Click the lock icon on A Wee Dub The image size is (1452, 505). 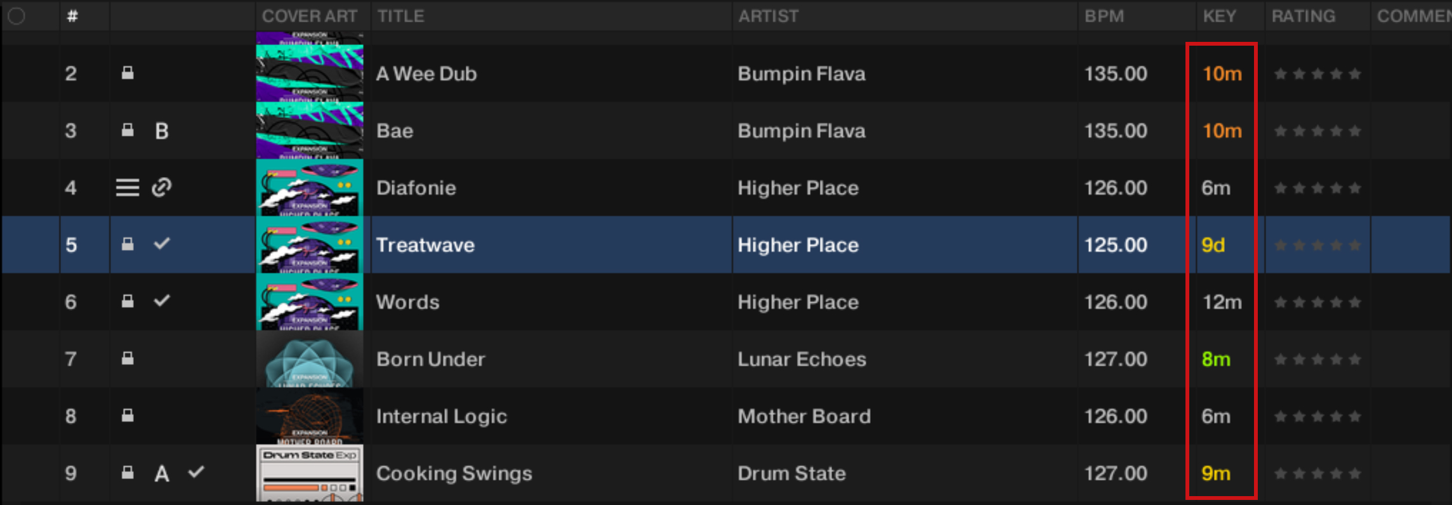[128, 73]
